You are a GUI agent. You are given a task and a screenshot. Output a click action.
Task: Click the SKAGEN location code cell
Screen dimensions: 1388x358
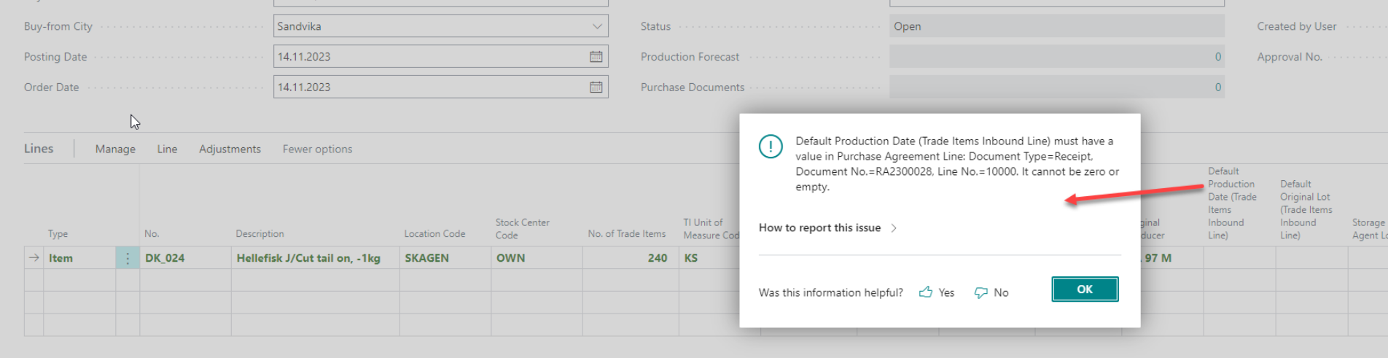(x=427, y=258)
